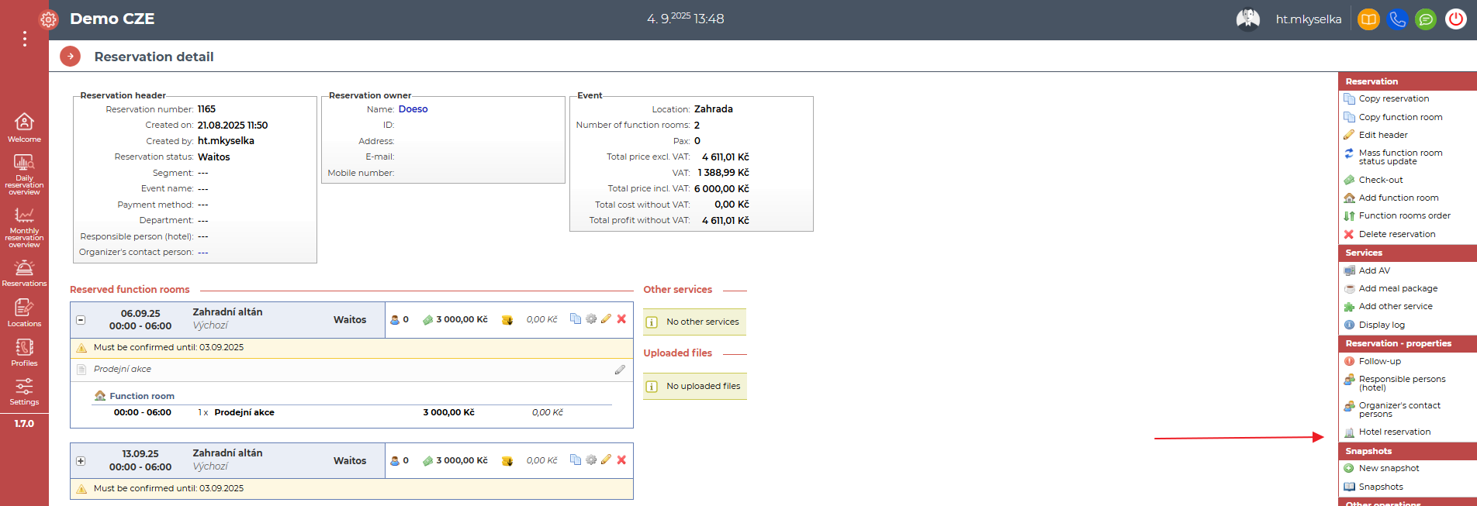The width and height of the screenshot is (1477, 506).
Task: Open the three-dot sidebar menu
Action: pos(25,39)
